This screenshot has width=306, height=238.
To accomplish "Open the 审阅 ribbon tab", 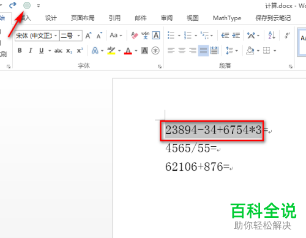I will [x=166, y=18].
